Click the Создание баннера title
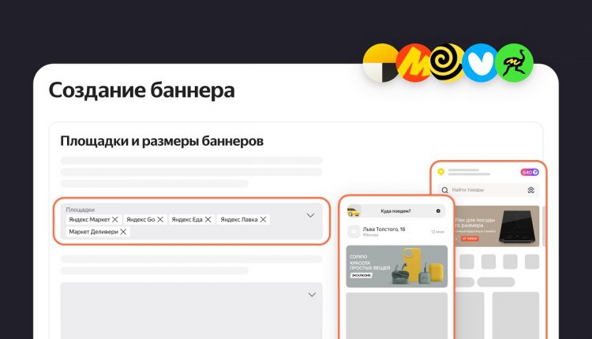Image resolution: width=592 pixels, height=339 pixels. pyautogui.click(x=141, y=91)
